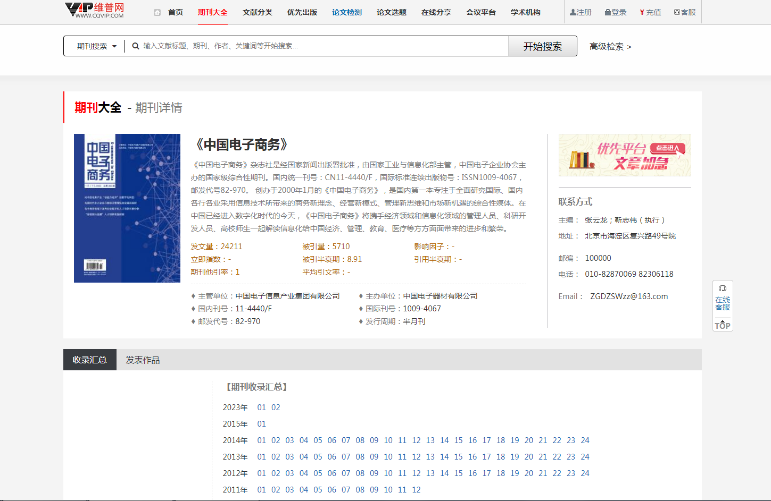Click the journal title 《中国电子商务》
The image size is (771, 501).
pyautogui.click(x=242, y=145)
